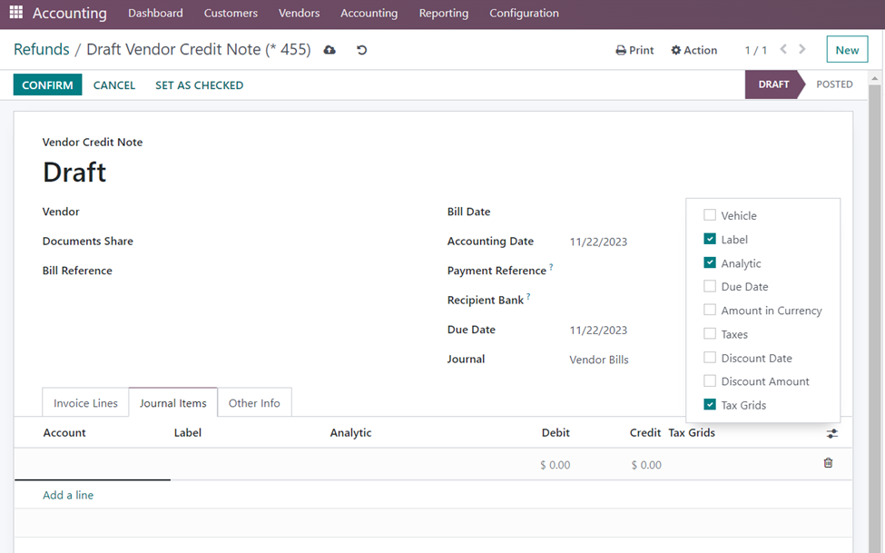Image resolution: width=885 pixels, height=553 pixels.
Task: Uncheck the Analytic column checkbox
Action: point(710,263)
